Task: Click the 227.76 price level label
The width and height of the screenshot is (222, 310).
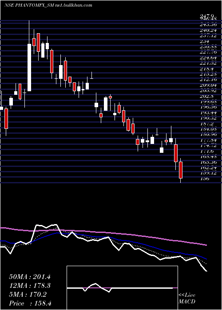Action: (x=208, y=53)
